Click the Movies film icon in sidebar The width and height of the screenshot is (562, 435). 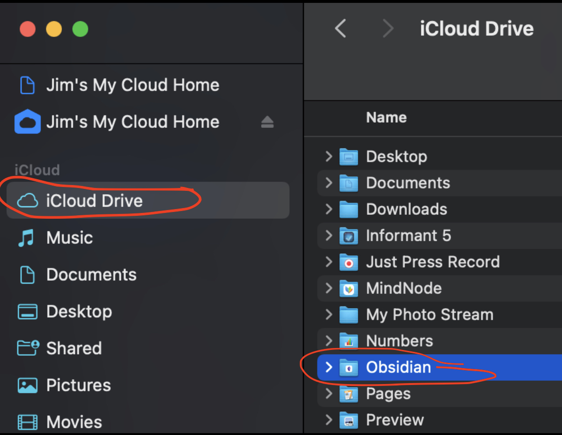click(27, 422)
